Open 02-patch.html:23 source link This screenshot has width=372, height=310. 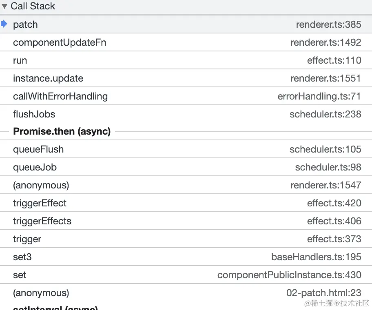(323, 293)
